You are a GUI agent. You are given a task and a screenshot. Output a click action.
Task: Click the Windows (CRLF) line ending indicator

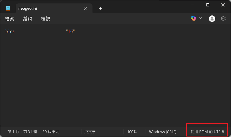(x=163, y=132)
